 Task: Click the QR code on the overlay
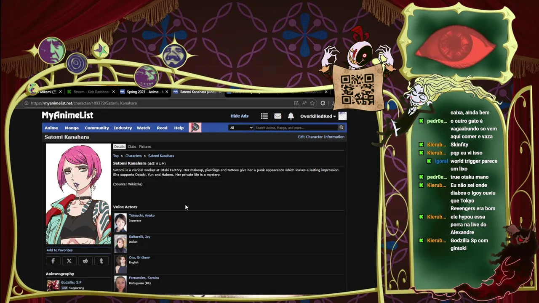[357, 89]
